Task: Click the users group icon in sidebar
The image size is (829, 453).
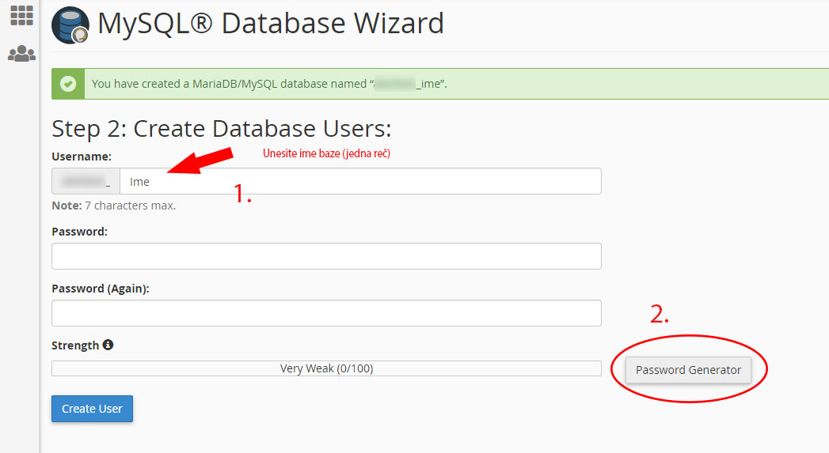Action: 21,54
